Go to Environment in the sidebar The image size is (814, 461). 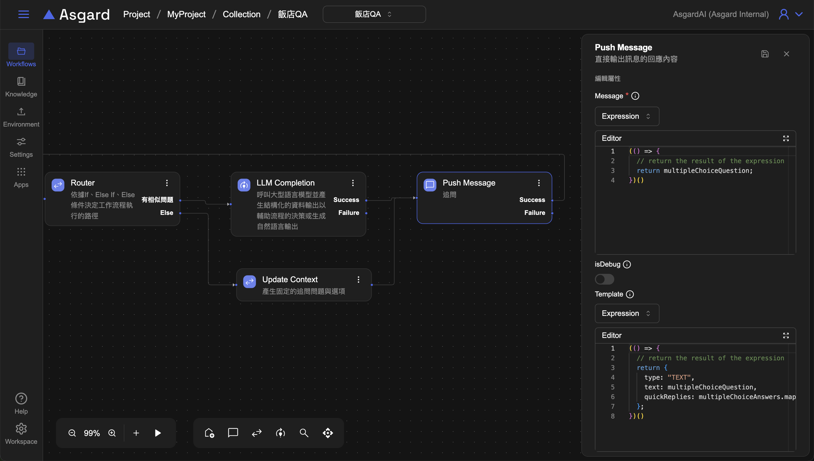point(21,117)
